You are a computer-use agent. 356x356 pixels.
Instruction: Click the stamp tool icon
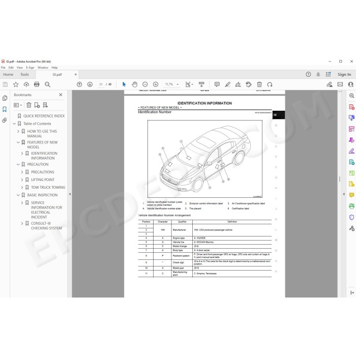(249, 84)
